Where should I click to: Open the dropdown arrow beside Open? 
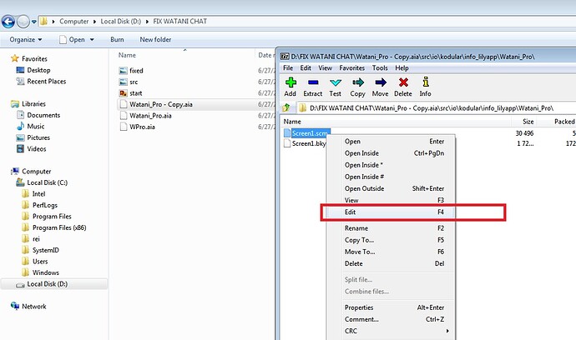tap(92, 40)
